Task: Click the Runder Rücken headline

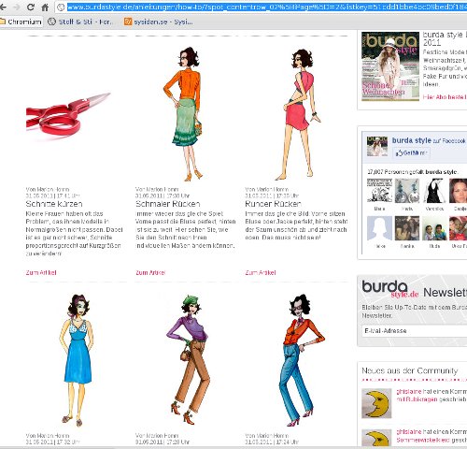Action: (x=274, y=204)
